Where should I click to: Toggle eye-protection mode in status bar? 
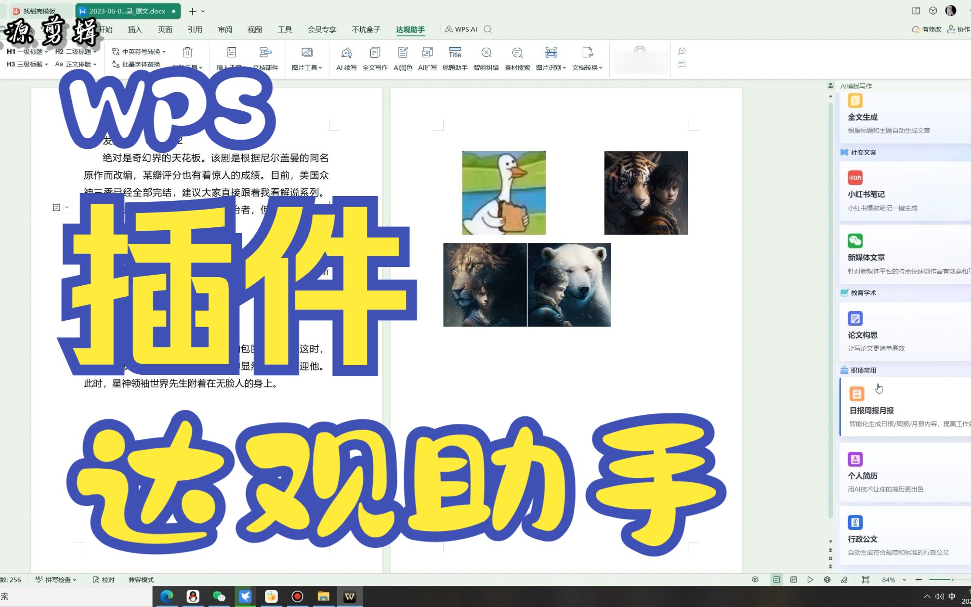[755, 580]
